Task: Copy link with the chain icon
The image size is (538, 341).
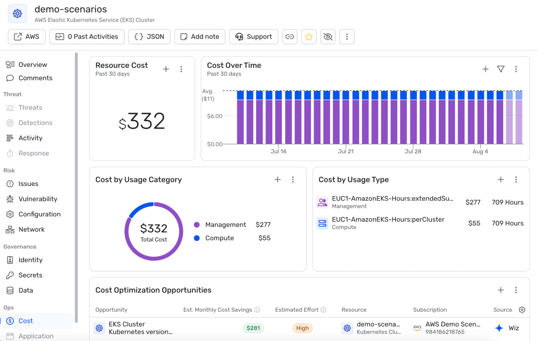Action: coord(290,37)
